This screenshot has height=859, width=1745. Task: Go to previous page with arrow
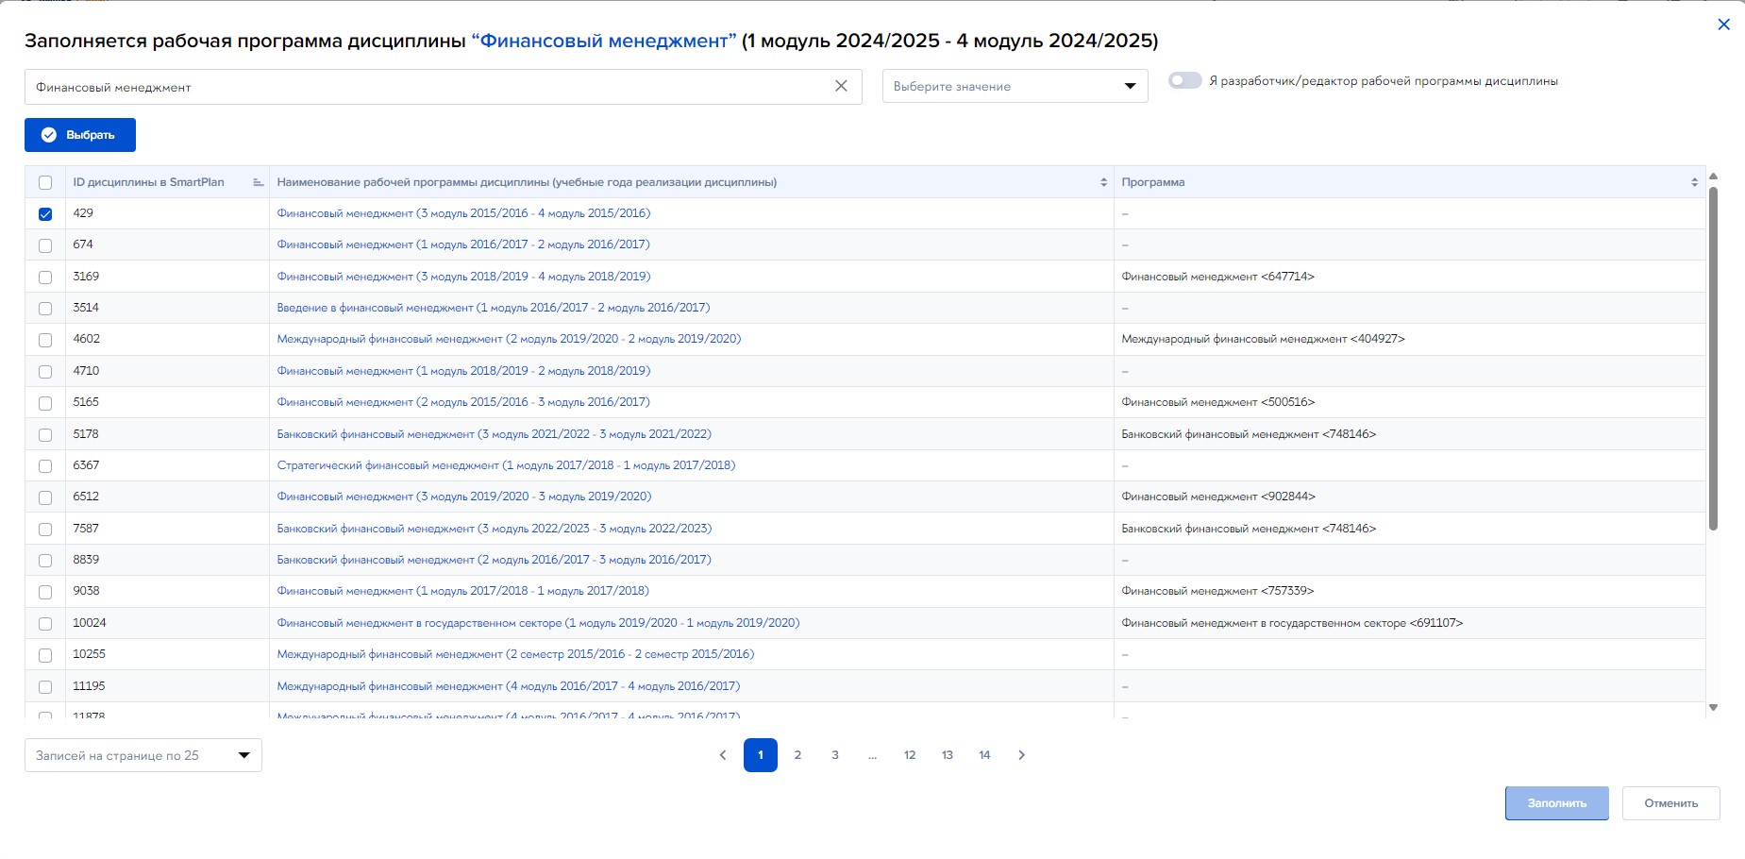click(x=723, y=755)
